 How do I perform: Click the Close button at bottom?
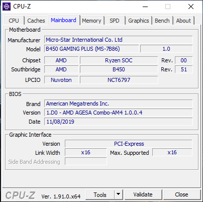click(181, 194)
